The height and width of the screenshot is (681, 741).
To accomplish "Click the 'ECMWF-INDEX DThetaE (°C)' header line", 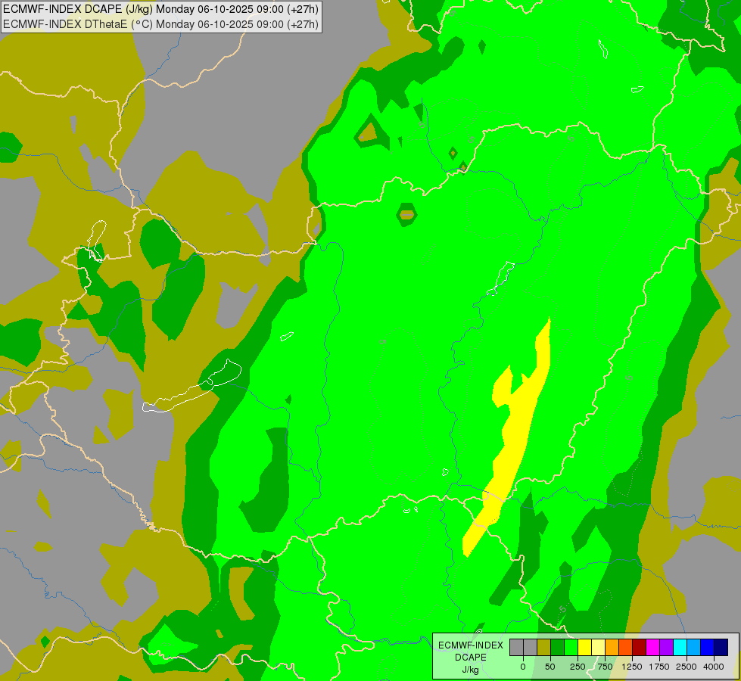I will pos(160,23).
